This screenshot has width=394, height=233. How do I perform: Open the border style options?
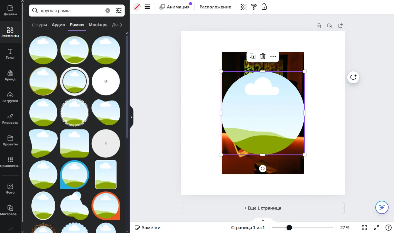coord(147,7)
